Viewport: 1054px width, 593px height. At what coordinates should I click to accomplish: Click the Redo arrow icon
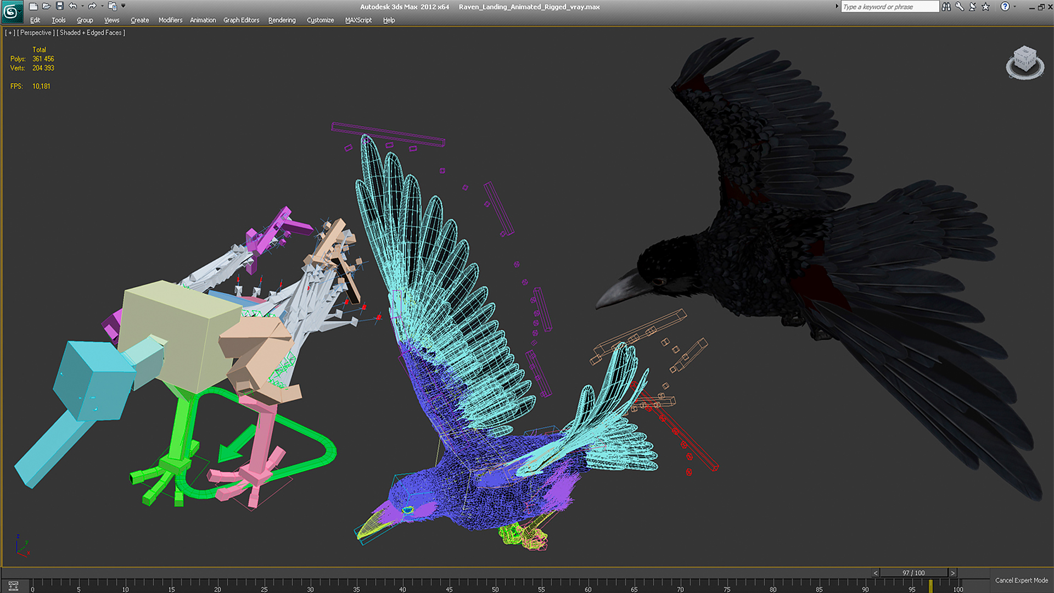coord(92,7)
